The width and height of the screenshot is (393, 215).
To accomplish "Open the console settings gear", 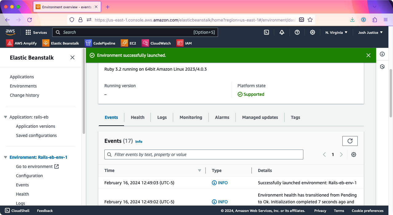I will click(x=312, y=32).
